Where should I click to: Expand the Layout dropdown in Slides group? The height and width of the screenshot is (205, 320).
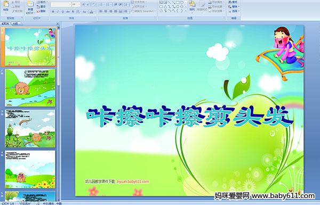[42, 2]
